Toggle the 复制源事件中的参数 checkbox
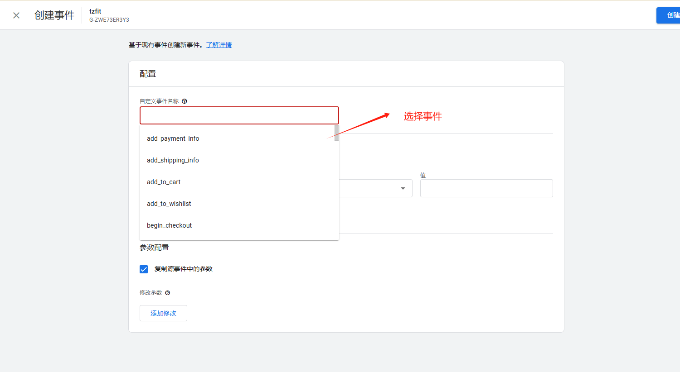 pos(144,269)
